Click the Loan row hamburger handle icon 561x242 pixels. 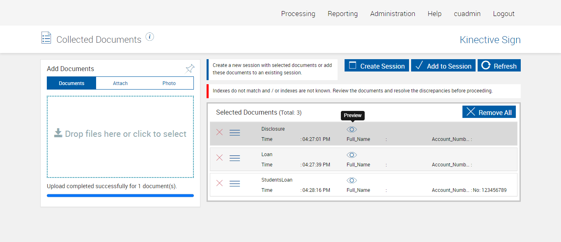235,158
